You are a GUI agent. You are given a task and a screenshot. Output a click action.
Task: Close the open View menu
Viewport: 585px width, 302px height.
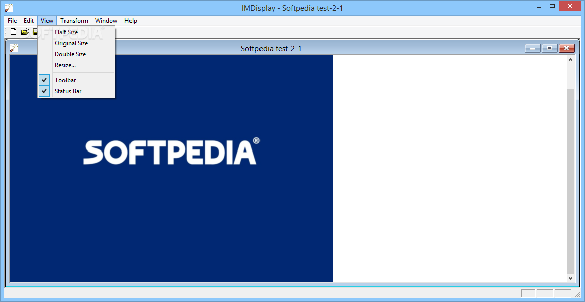(x=47, y=21)
